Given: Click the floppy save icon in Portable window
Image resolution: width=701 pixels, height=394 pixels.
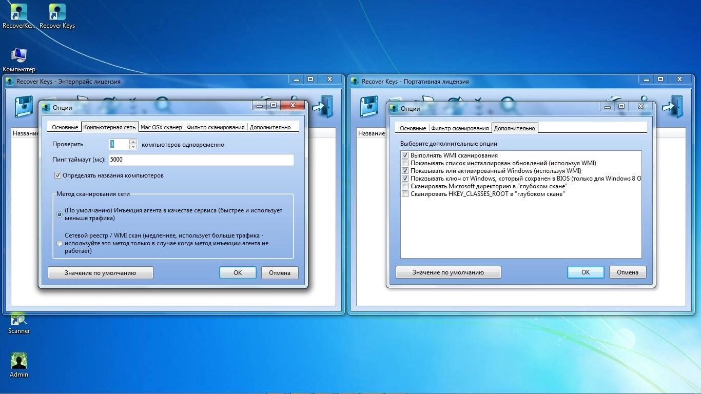Looking at the screenshot, I should (370, 107).
